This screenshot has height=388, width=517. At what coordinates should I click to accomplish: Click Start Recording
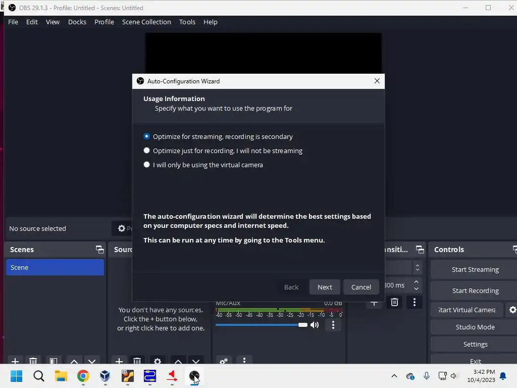tap(475, 290)
